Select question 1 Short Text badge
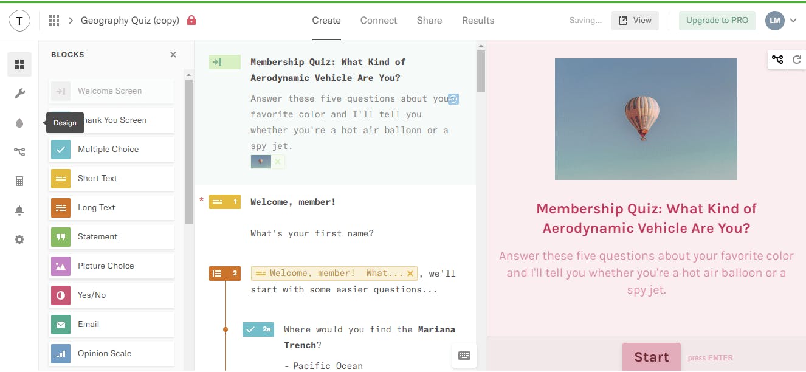Screen dimensions: 806x372 (x=225, y=202)
